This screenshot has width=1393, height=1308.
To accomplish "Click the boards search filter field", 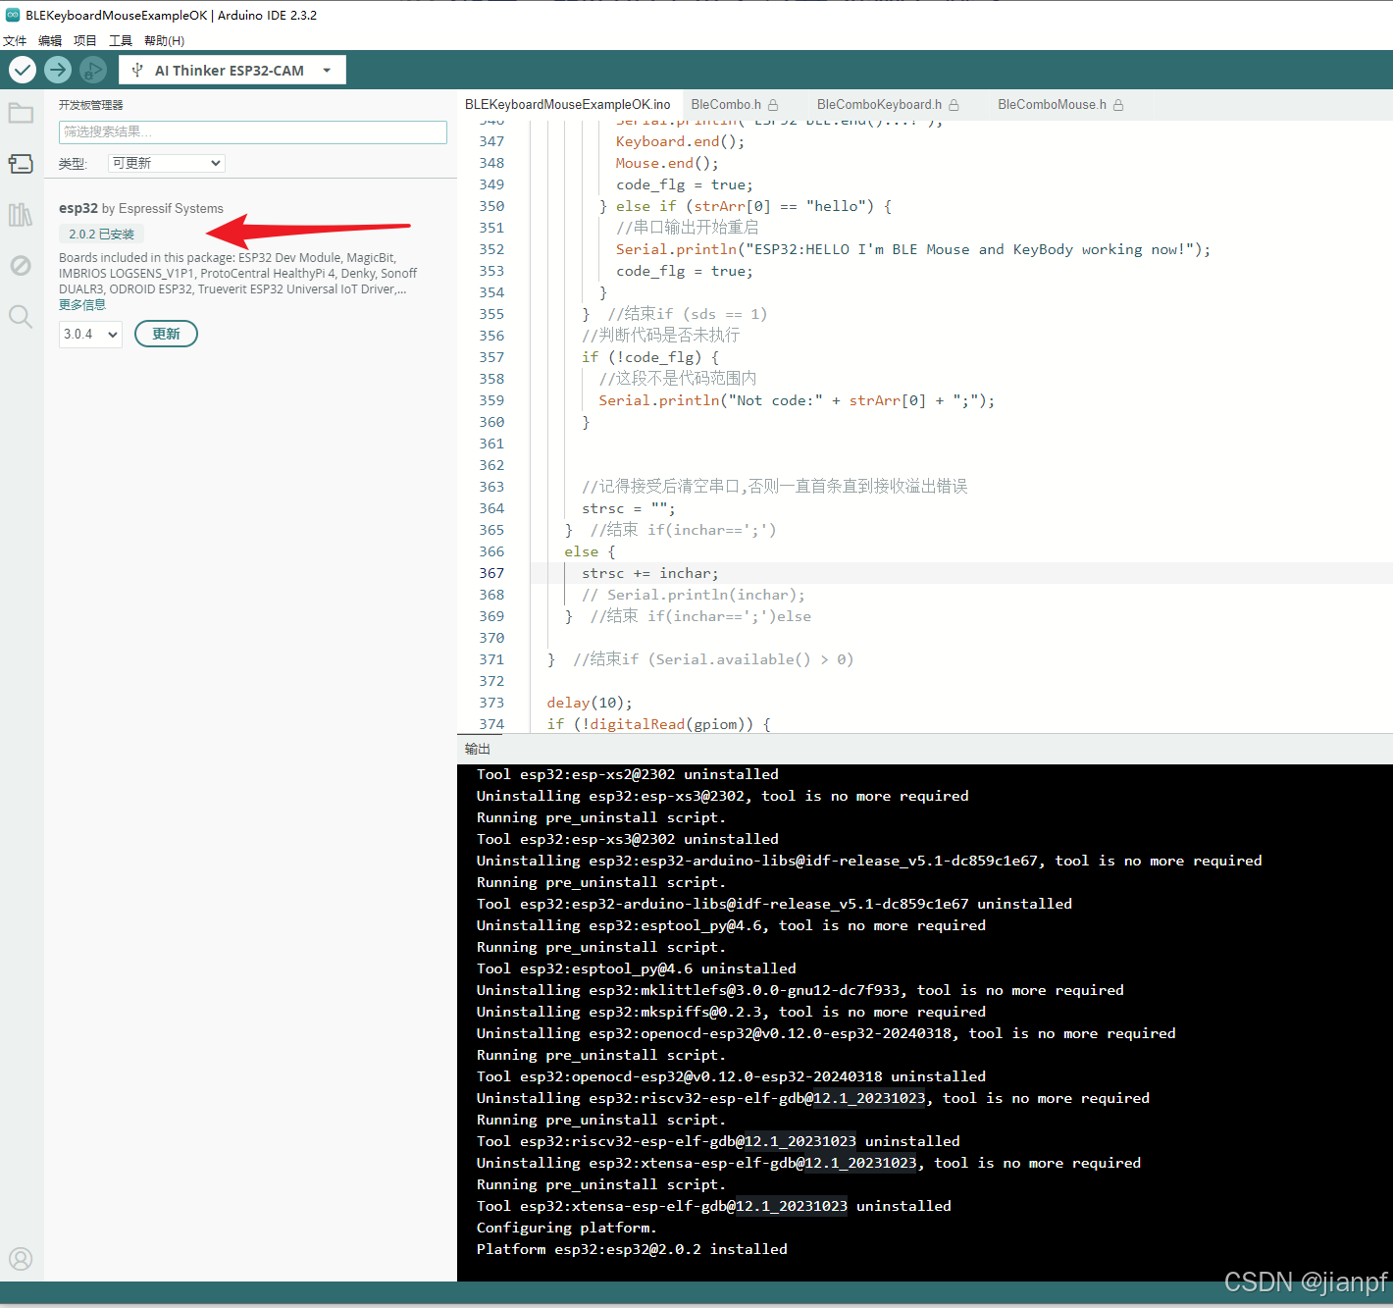I will [x=253, y=132].
